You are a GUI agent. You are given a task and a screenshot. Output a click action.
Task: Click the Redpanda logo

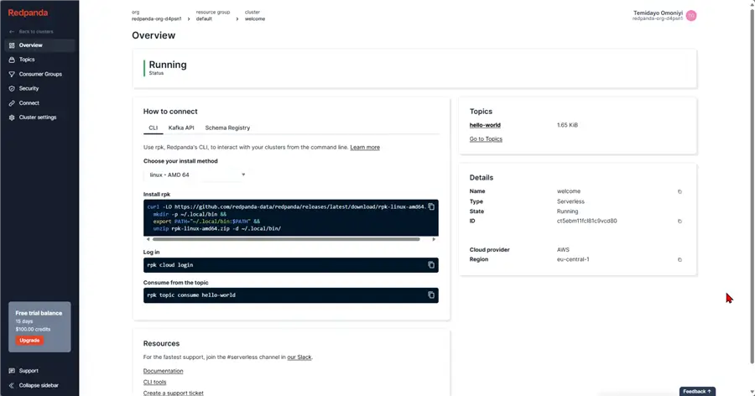tap(28, 13)
